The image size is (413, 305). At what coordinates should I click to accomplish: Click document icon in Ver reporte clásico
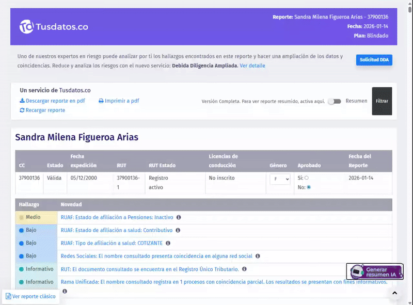[8, 296]
